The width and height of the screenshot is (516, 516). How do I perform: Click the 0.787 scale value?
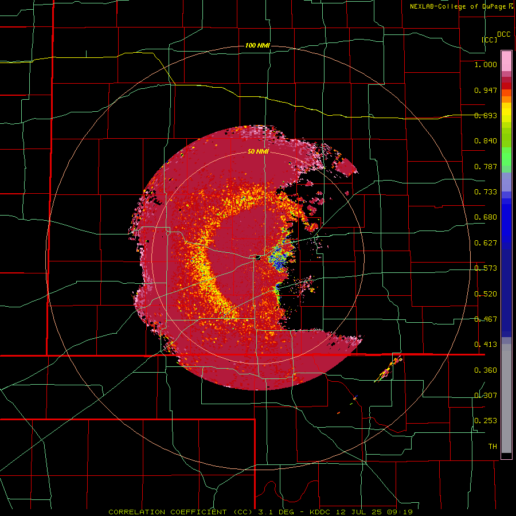pyautogui.click(x=486, y=166)
